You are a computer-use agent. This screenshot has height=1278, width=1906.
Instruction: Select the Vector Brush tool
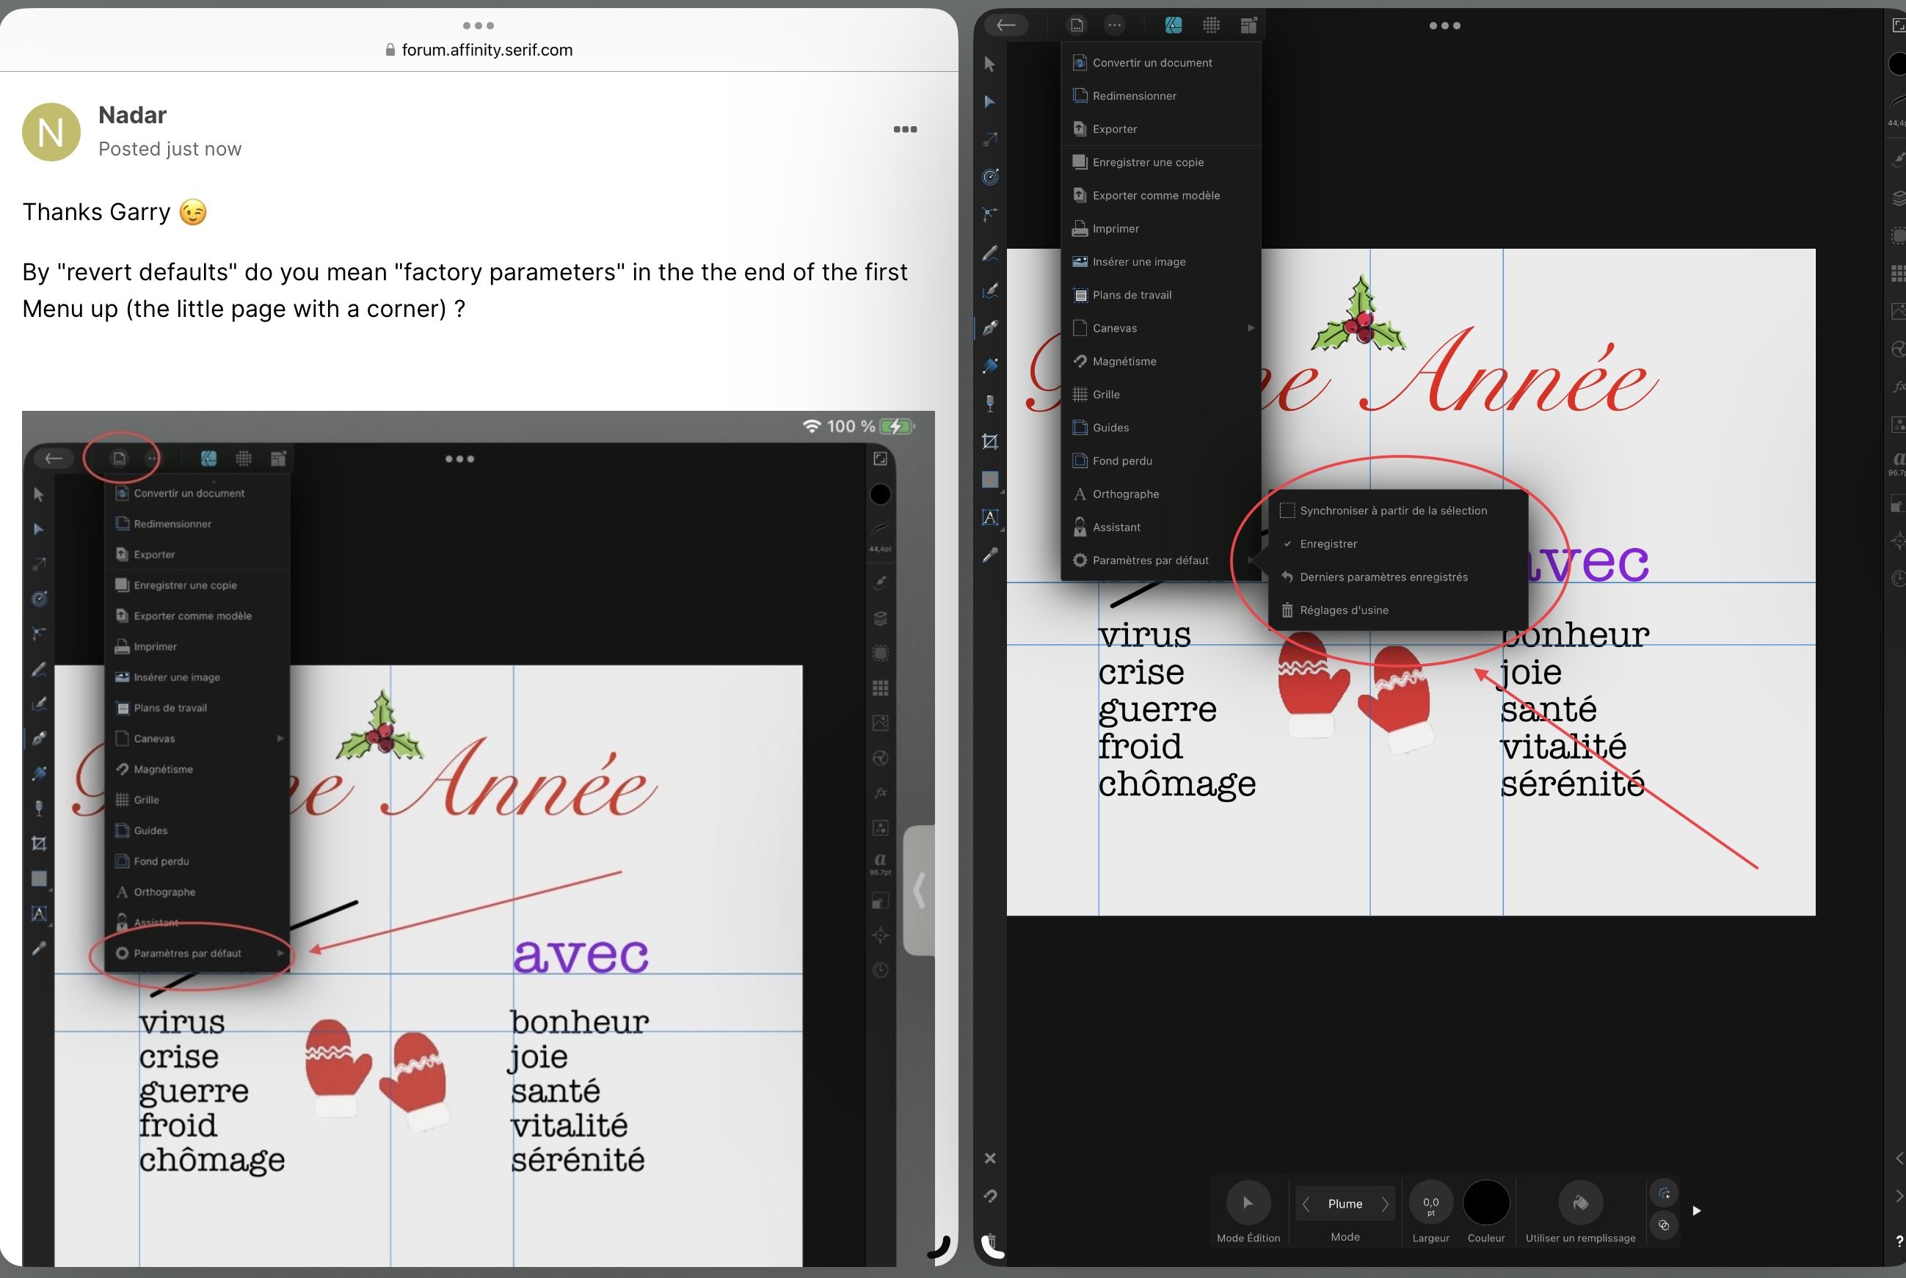tap(989, 291)
